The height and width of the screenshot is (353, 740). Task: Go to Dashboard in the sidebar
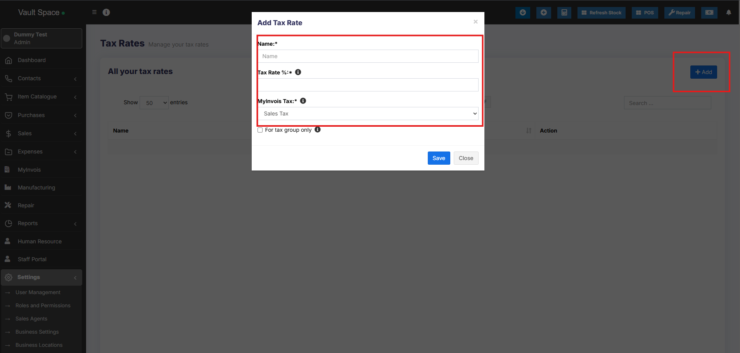coord(32,60)
